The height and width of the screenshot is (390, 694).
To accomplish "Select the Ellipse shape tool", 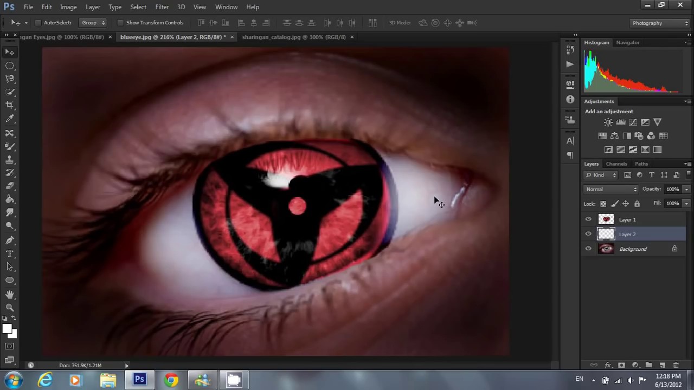I will (10, 281).
